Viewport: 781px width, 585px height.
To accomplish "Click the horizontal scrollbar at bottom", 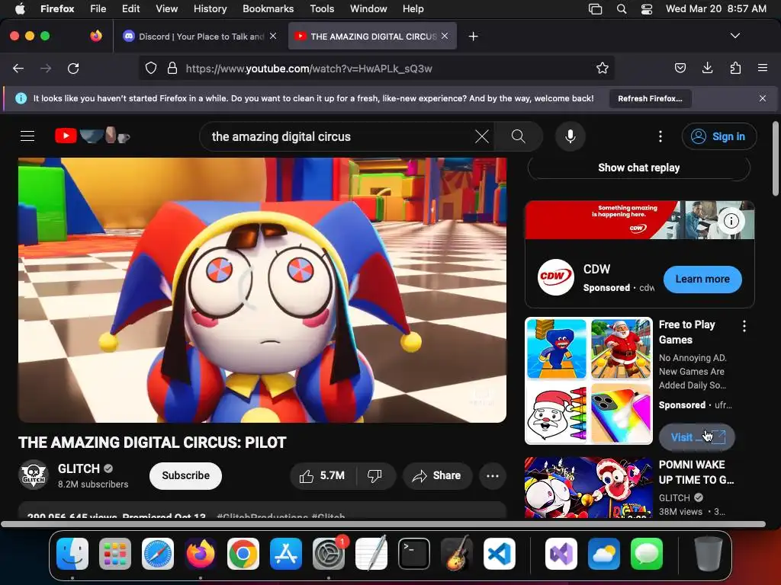I will (x=383, y=524).
